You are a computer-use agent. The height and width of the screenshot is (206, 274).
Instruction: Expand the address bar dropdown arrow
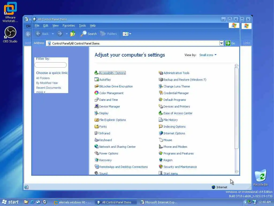(x=221, y=43)
